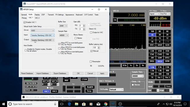The height and width of the screenshot is (107, 190).
Task: Open volume control in system tray
Action: coord(171,104)
